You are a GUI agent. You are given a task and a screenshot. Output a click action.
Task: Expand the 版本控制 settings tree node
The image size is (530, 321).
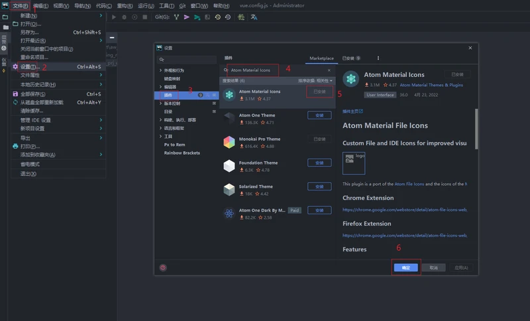160,103
